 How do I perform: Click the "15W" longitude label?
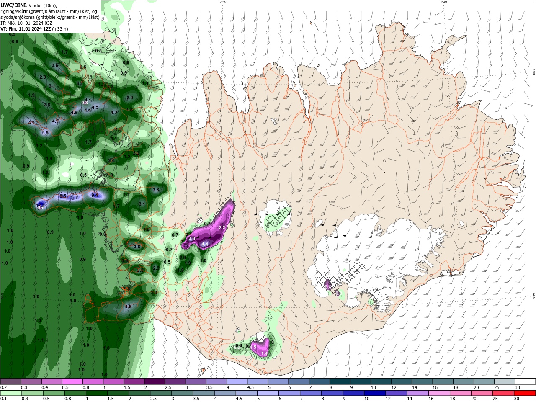(443, 2)
